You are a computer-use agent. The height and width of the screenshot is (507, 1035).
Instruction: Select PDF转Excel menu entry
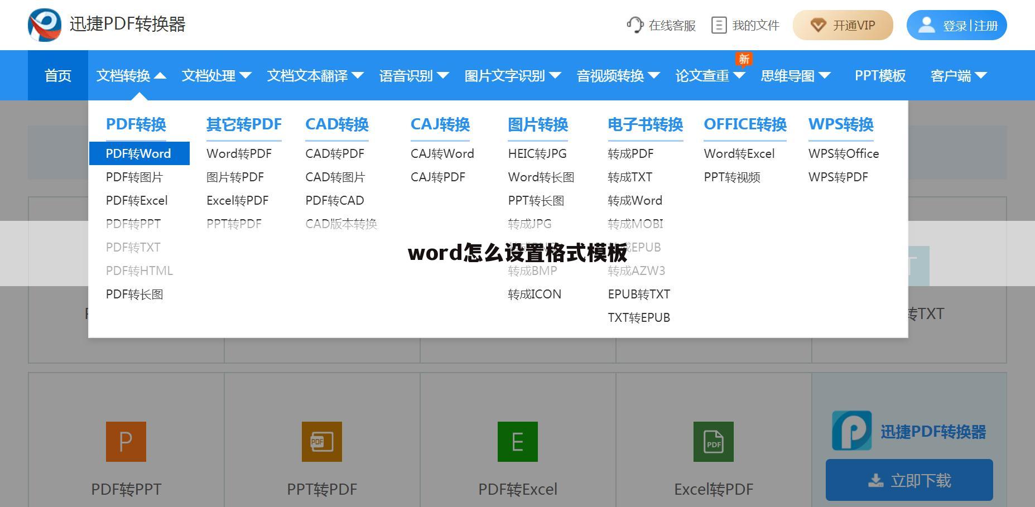[x=137, y=200]
